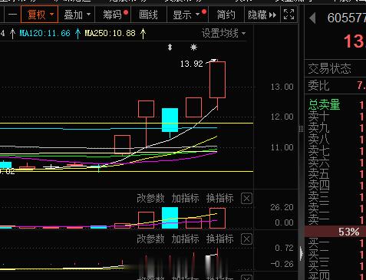
Task: Select the 买一 order book row
Action: click(x=335, y=243)
